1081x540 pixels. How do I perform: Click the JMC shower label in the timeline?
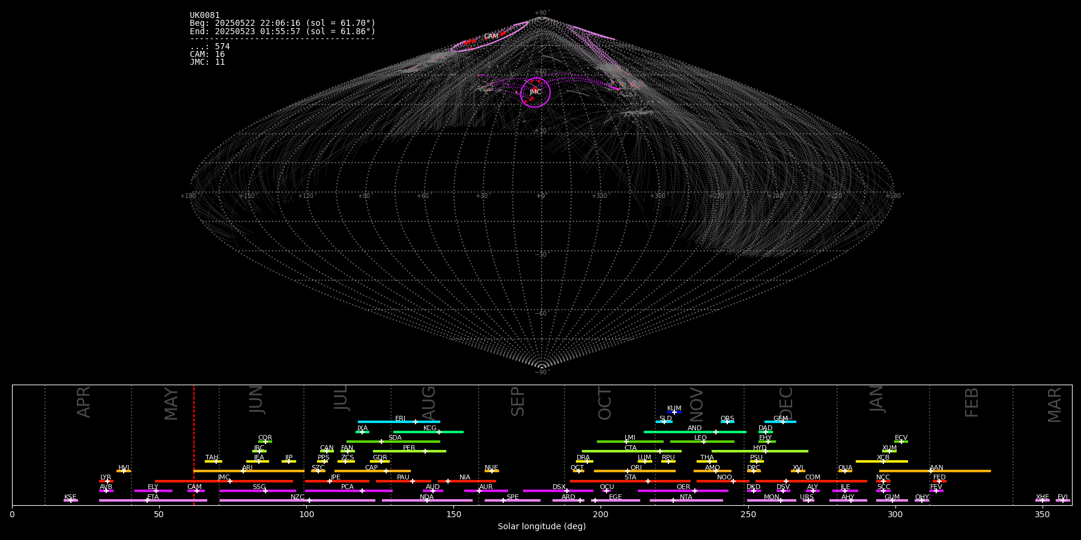coord(224,478)
